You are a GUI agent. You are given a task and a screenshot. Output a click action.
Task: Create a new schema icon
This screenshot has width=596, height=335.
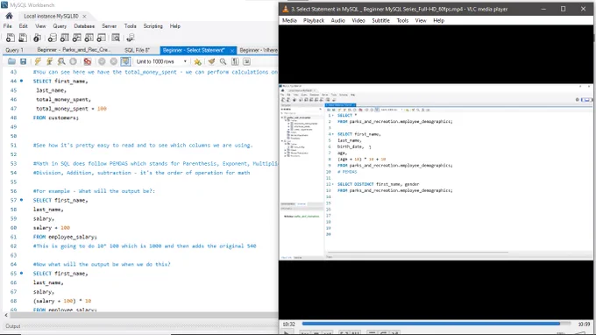(52, 38)
